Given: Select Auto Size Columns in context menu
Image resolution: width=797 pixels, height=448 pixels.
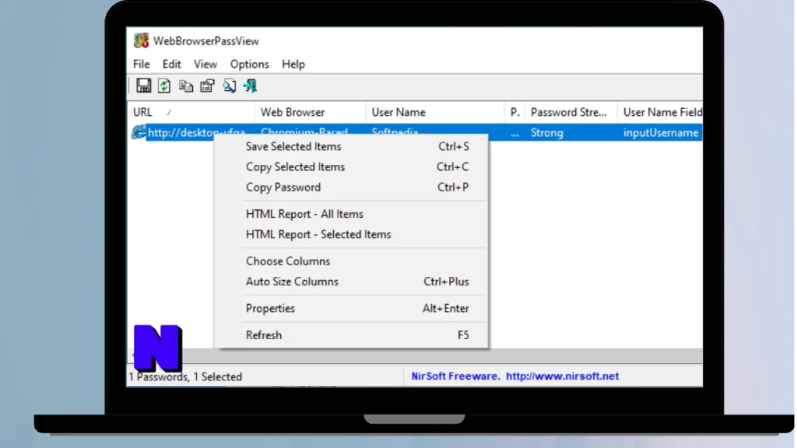Looking at the screenshot, I should click(351, 282).
